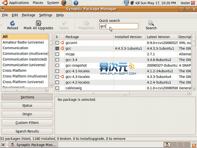Viewport: 197px width, 148px height.
Task: Click the display icon in the system tray
Action: [126, 3]
